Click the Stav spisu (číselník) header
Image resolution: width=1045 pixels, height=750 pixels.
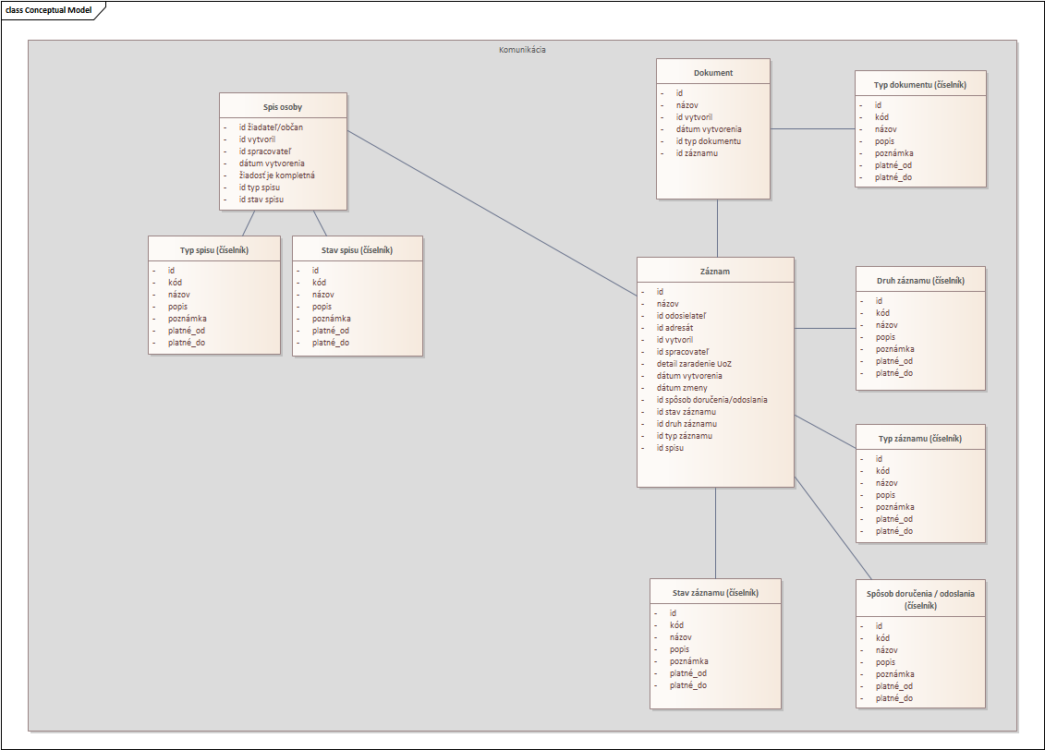(x=358, y=250)
